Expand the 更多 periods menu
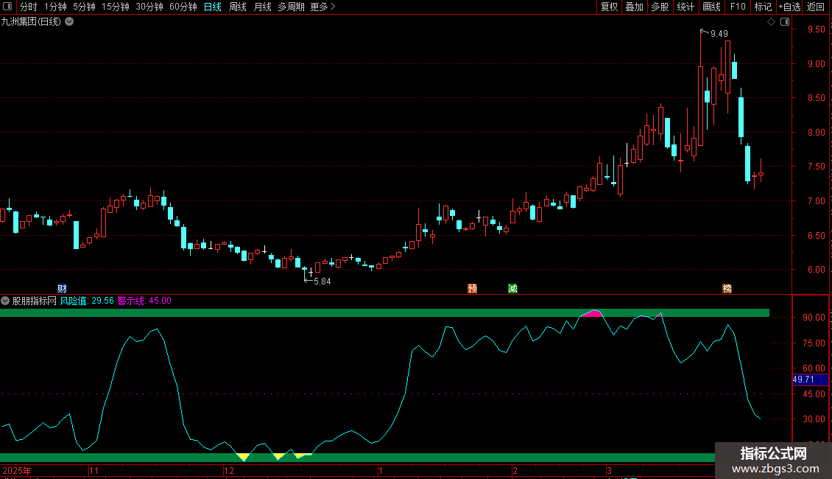 pos(322,7)
